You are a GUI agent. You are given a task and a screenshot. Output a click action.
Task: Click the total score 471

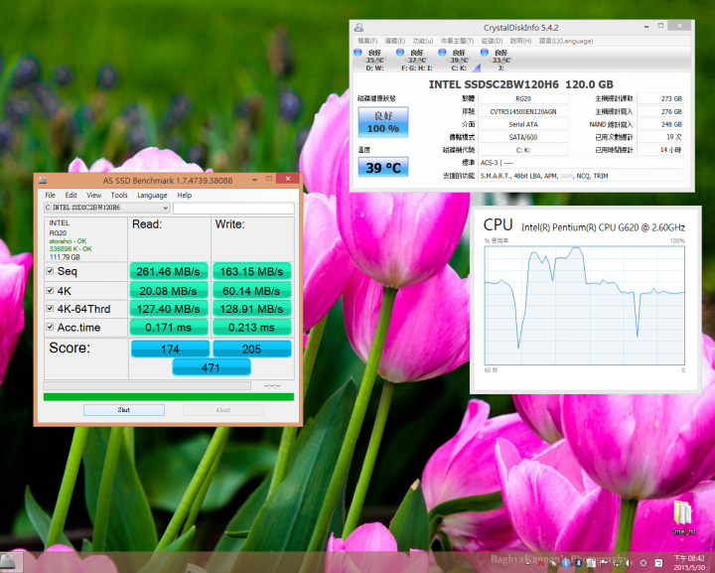click(212, 367)
